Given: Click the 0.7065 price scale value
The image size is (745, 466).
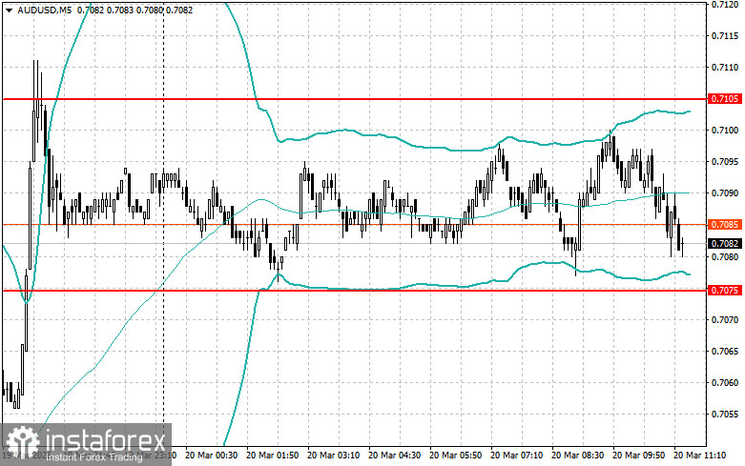Looking at the screenshot, I should point(725,351).
